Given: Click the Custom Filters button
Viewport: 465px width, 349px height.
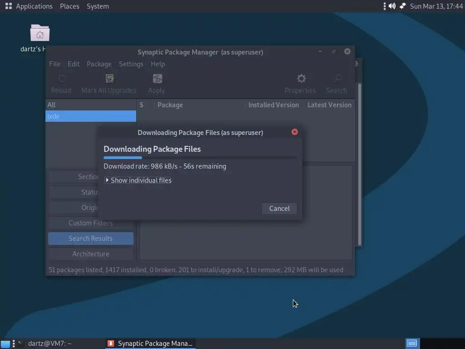Looking at the screenshot, I should (x=91, y=223).
